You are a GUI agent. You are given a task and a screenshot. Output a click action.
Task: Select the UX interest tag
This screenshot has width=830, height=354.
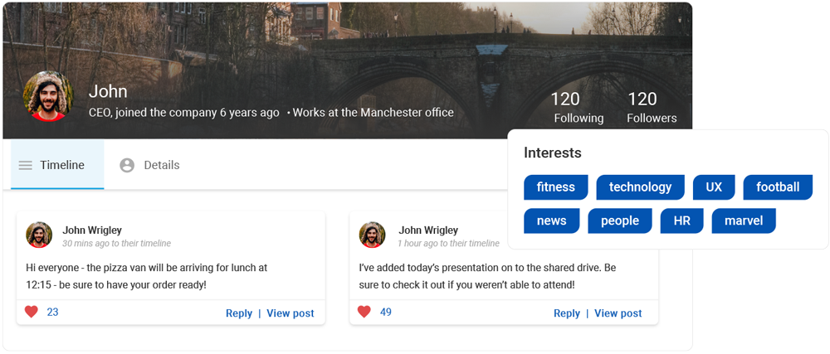coord(714,187)
